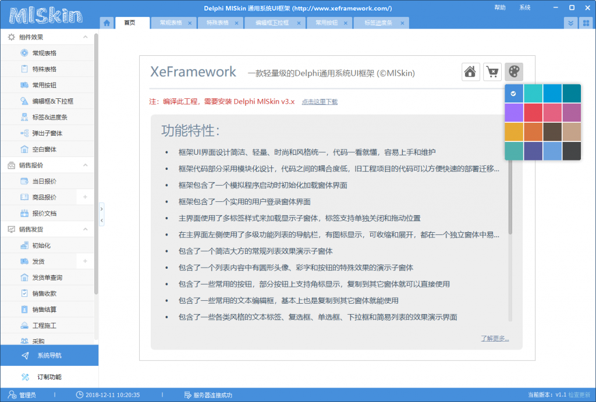Open the 系统 menu
Image resolution: width=596 pixels, height=402 pixels.
525,8
